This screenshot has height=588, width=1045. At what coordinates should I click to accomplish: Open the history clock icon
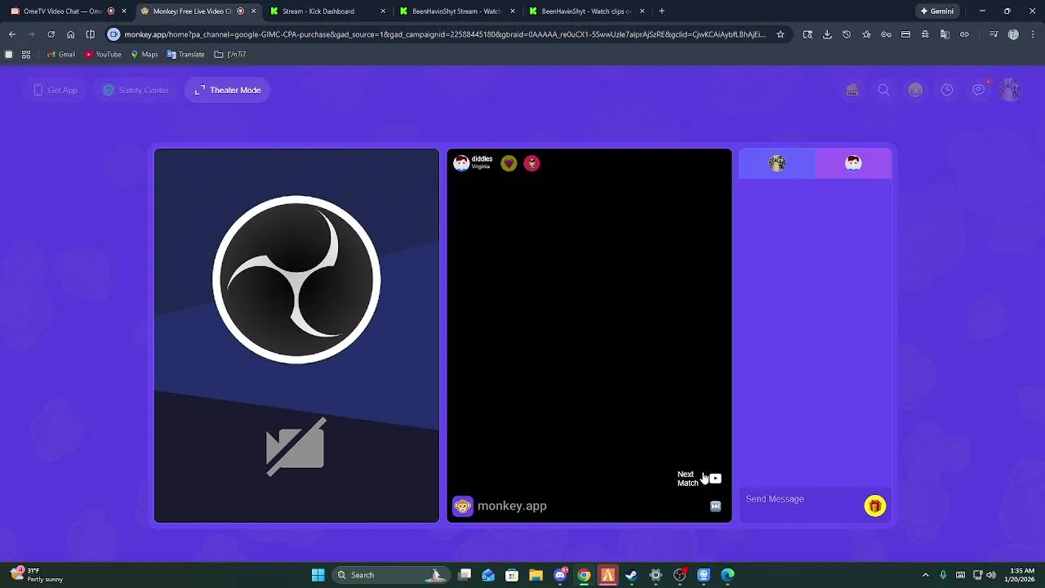tap(947, 90)
